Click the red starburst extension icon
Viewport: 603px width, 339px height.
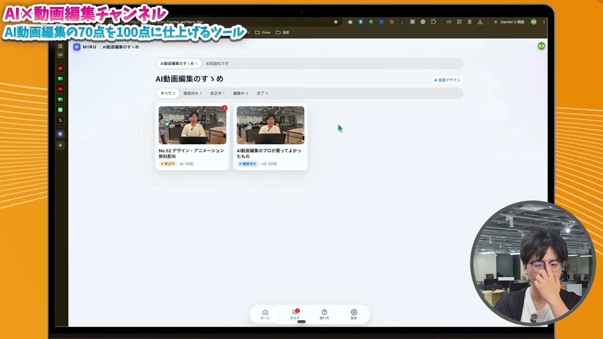(x=392, y=22)
